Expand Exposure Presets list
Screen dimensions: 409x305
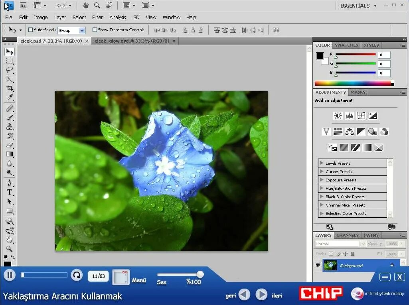[x=322, y=179]
